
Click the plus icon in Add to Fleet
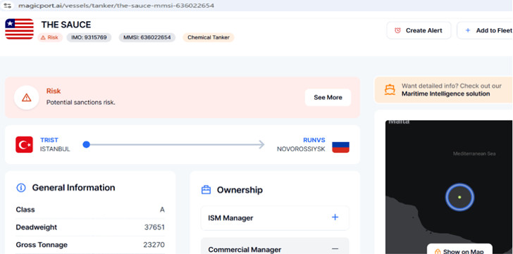click(x=468, y=30)
